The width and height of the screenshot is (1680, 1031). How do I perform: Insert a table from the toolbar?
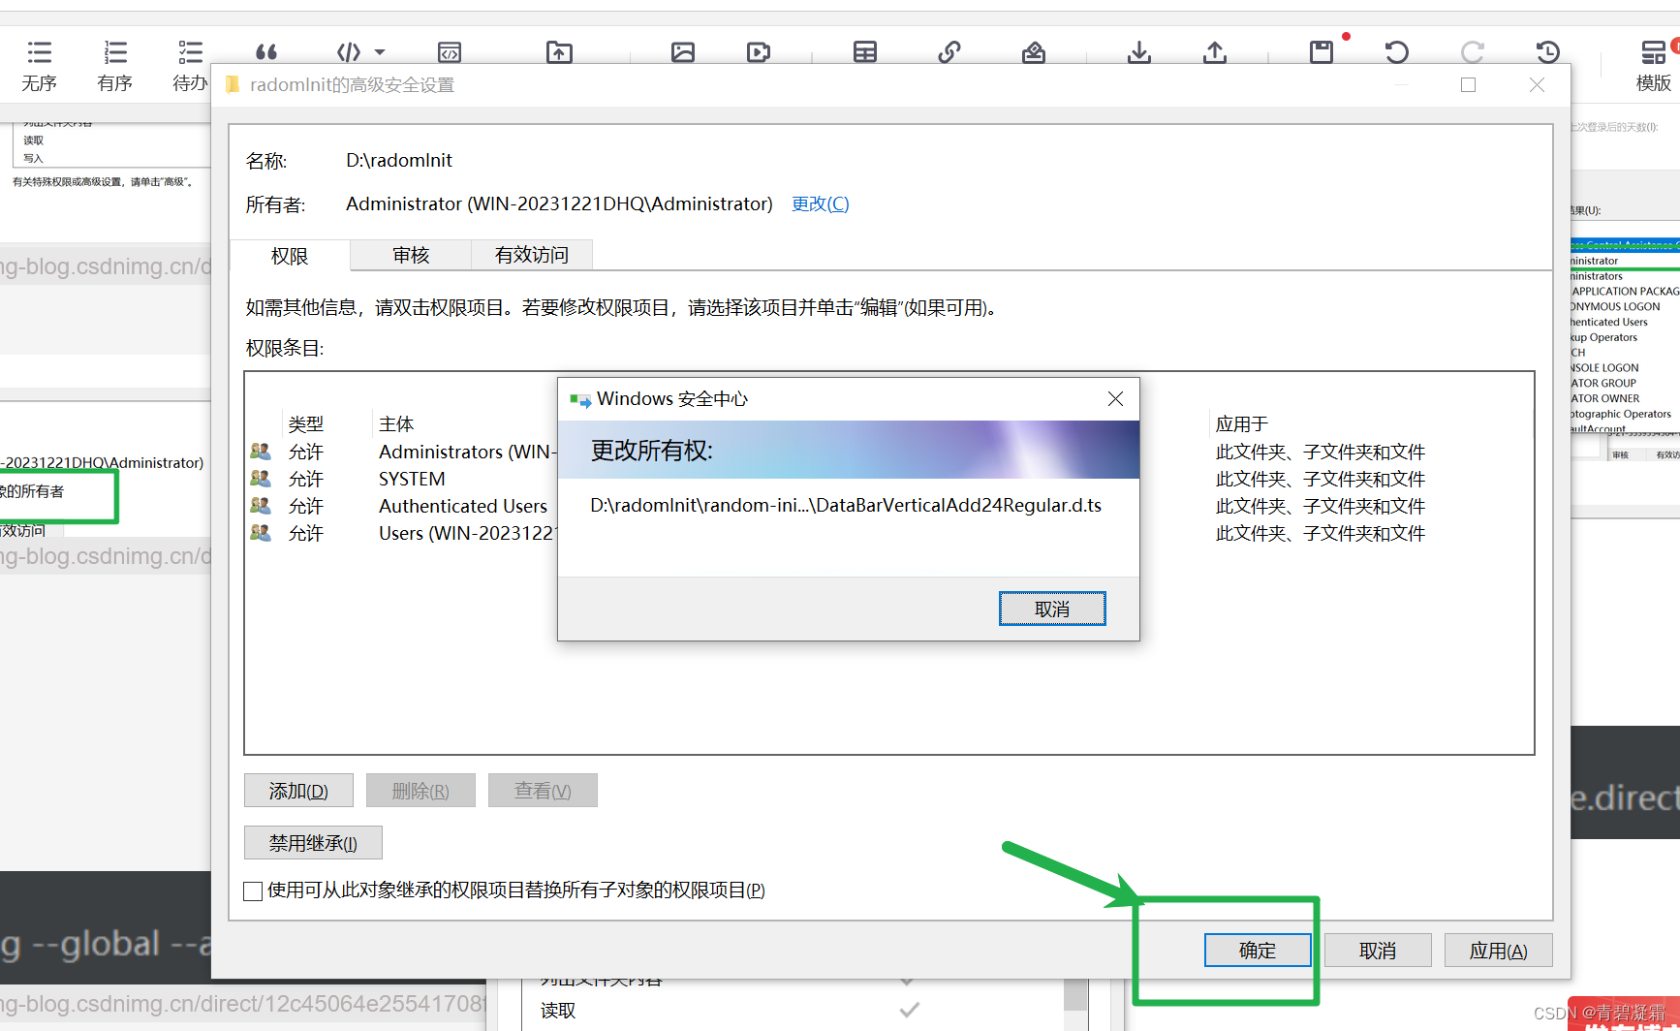click(x=865, y=51)
